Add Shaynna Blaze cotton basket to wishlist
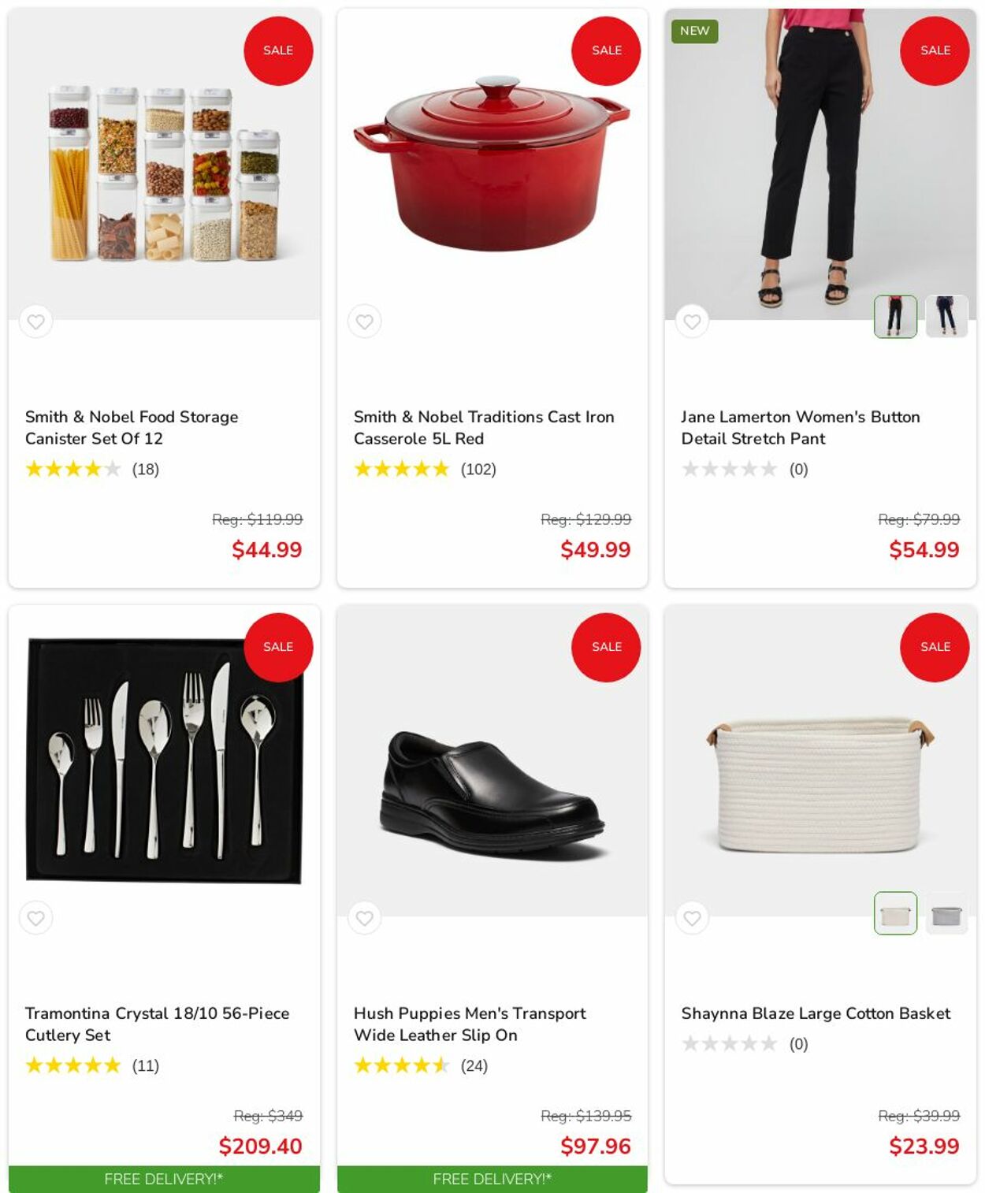The height and width of the screenshot is (1193, 985). [692, 918]
